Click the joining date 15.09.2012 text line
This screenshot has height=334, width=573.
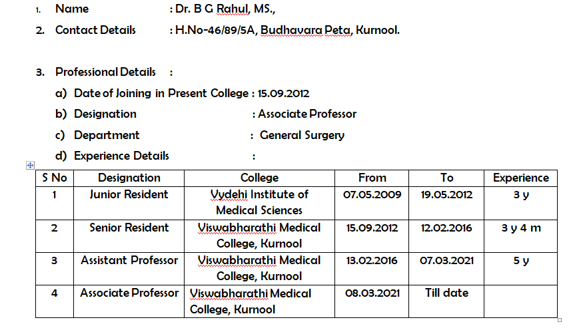click(x=283, y=93)
